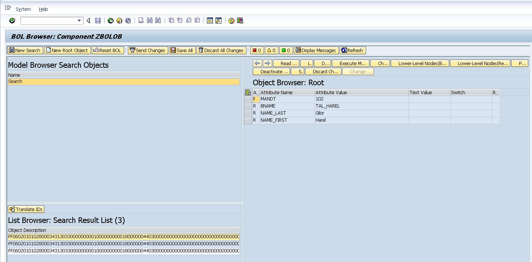Click the Help question mark icon

point(230,20)
